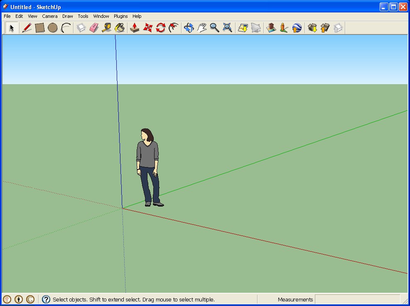
Task: Grab the Eraser tool
Action: [94, 28]
